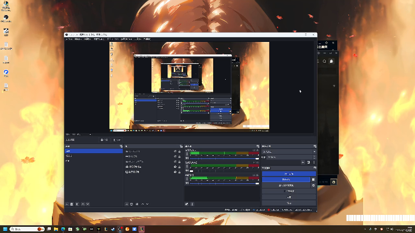Click the red recording indicator in status bar
Image resolution: width=415 pixels, height=233 pixels.
pos(269,210)
